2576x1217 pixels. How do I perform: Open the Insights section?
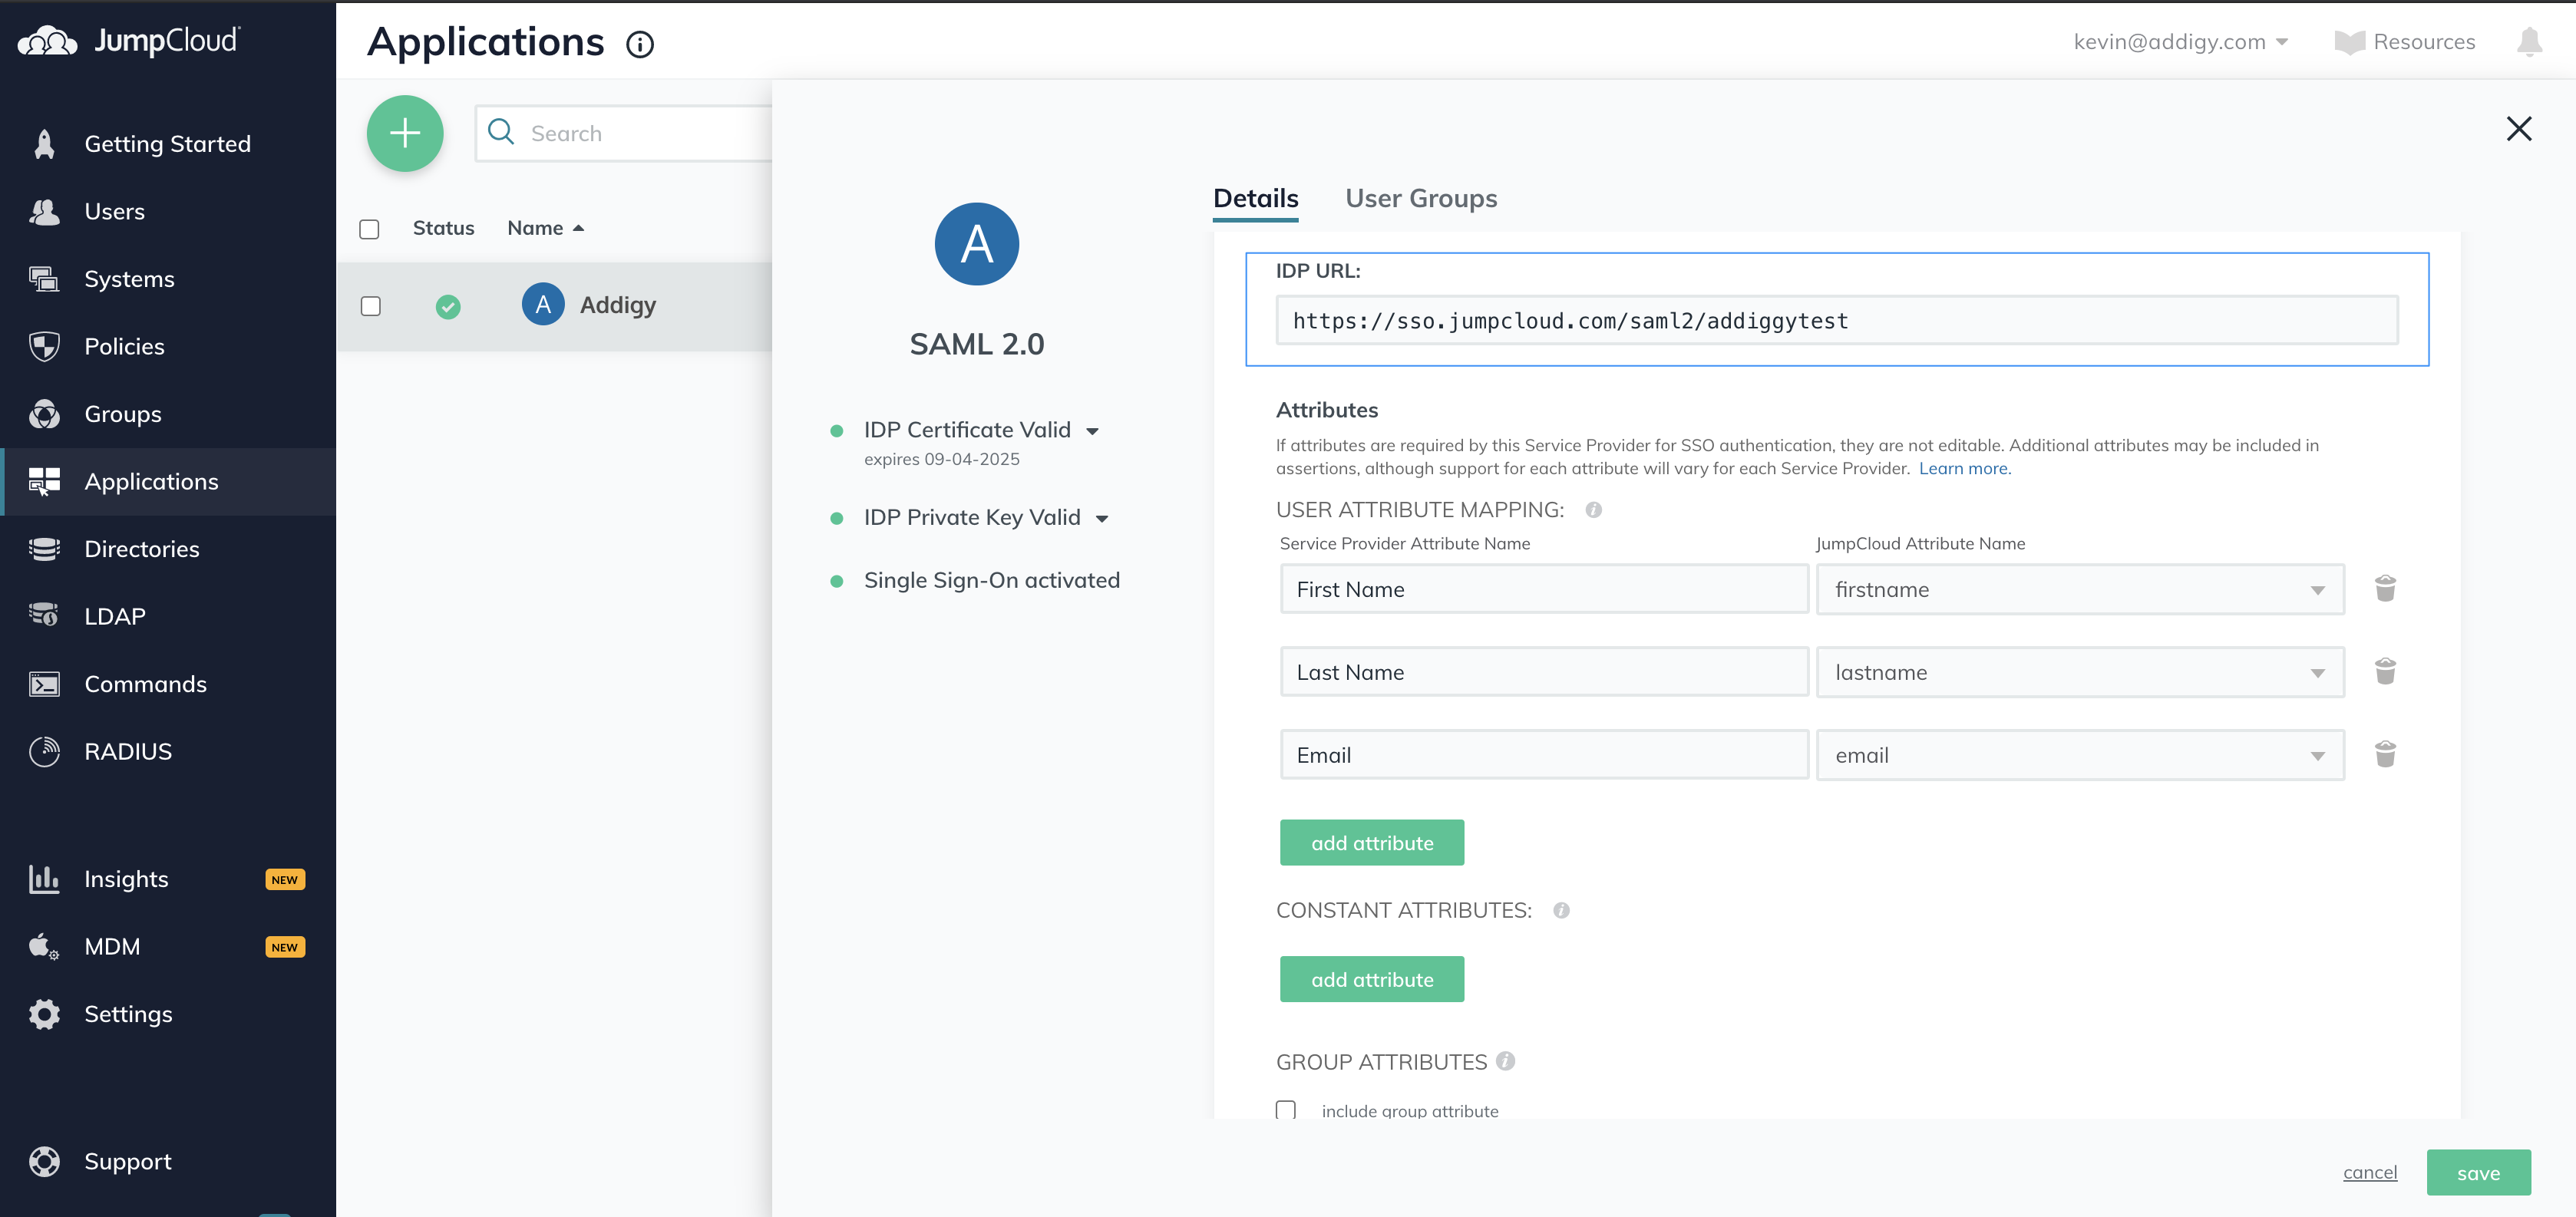(126, 879)
